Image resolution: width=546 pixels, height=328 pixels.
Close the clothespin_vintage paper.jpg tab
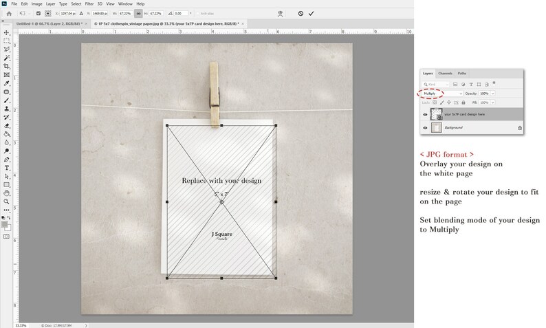click(243, 23)
